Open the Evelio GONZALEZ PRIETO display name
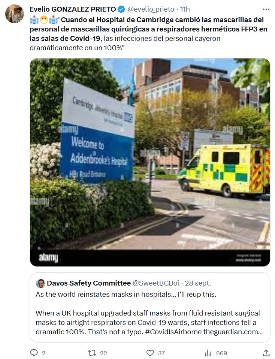 pyautogui.click(x=73, y=9)
